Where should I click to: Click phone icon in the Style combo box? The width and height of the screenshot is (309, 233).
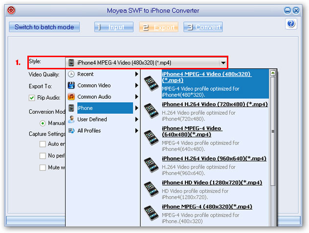[71, 63]
